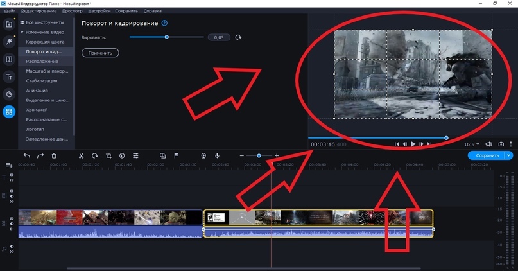
Task: Open the Настройки menu
Action: (99, 11)
